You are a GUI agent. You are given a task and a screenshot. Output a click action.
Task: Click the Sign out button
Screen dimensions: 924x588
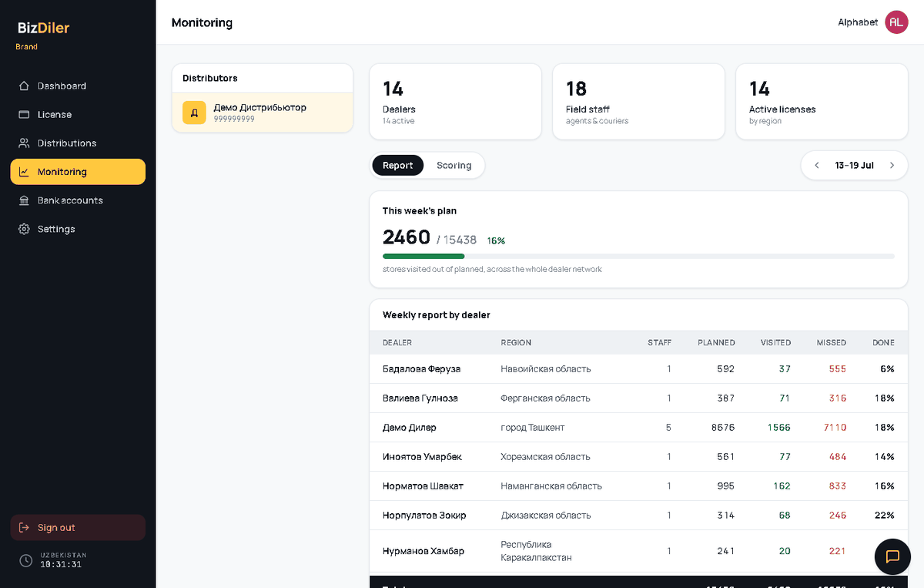[78, 527]
